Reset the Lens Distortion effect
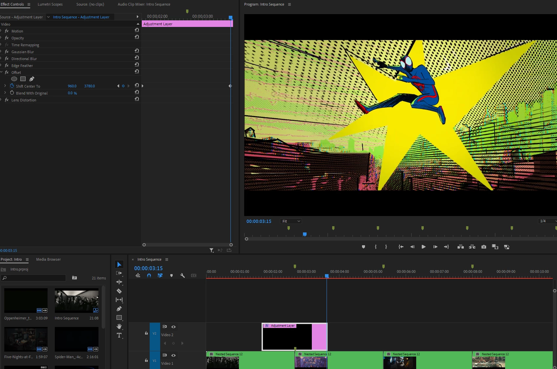The image size is (557, 369). 137,99
